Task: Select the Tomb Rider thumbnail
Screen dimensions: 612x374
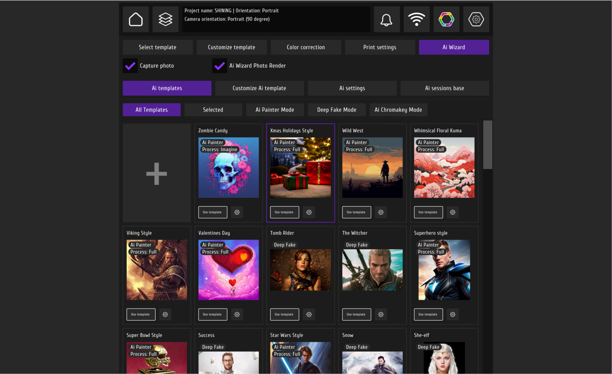Action: (x=301, y=270)
